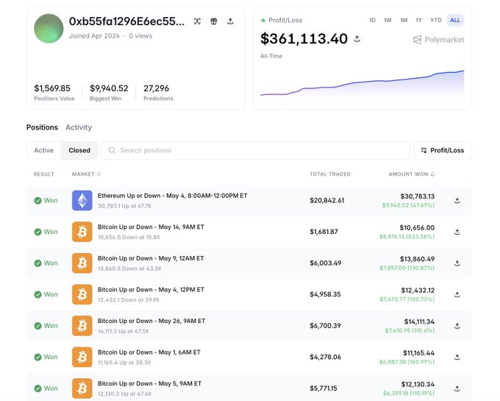Share the $361,113.40 profit figure
This screenshot has width=500, height=401.
tap(357, 39)
